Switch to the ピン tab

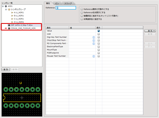(x=57, y=3)
